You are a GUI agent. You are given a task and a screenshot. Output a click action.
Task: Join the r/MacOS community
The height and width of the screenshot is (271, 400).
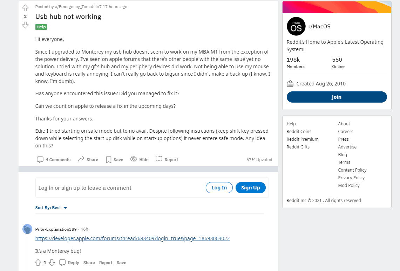tap(337, 97)
